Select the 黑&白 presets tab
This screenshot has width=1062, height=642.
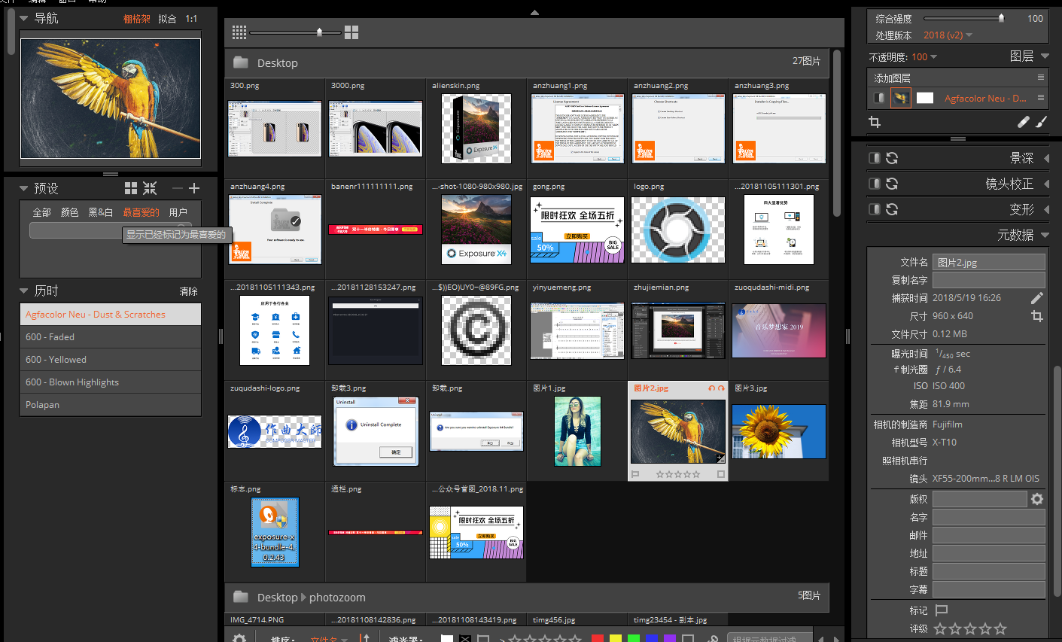click(100, 212)
